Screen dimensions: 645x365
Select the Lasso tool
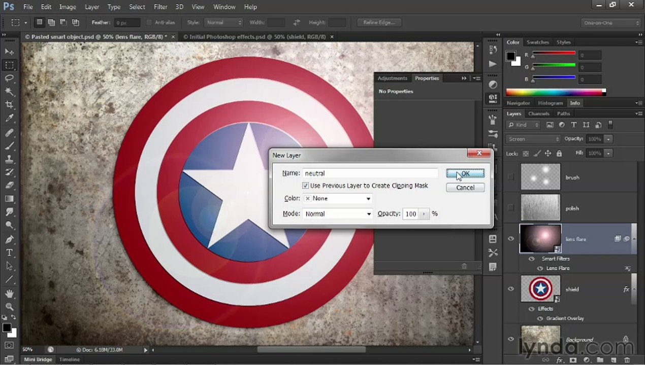(9, 78)
